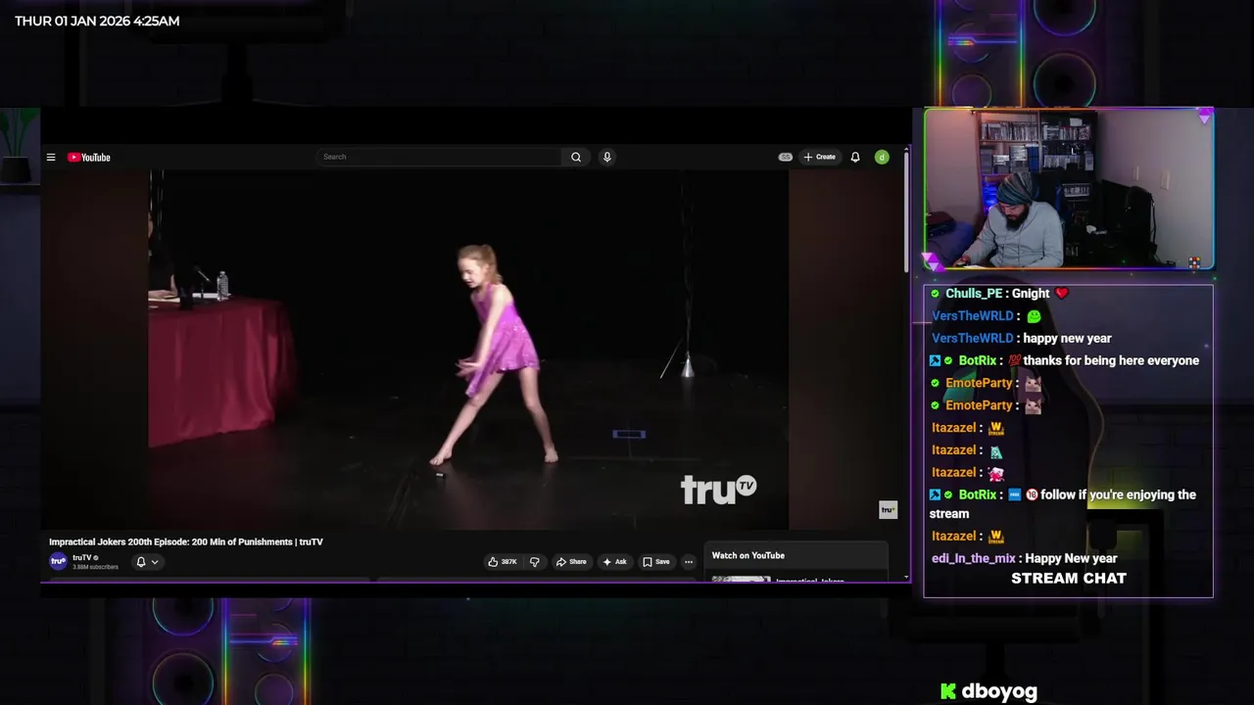Click the magnifying glass search button

pyautogui.click(x=576, y=157)
